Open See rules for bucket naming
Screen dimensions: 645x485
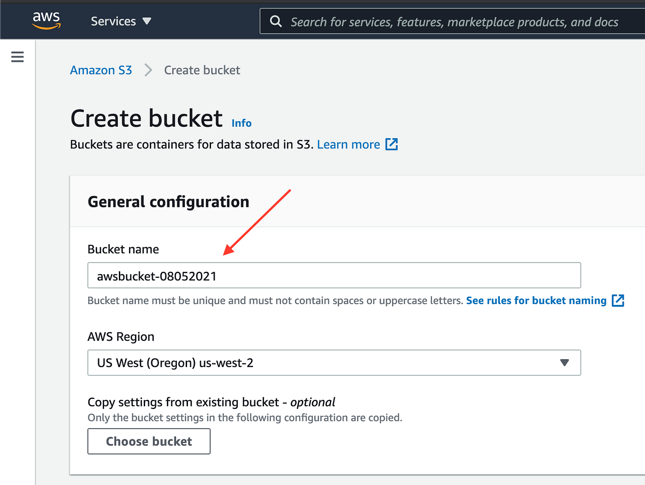click(x=536, y=300)
